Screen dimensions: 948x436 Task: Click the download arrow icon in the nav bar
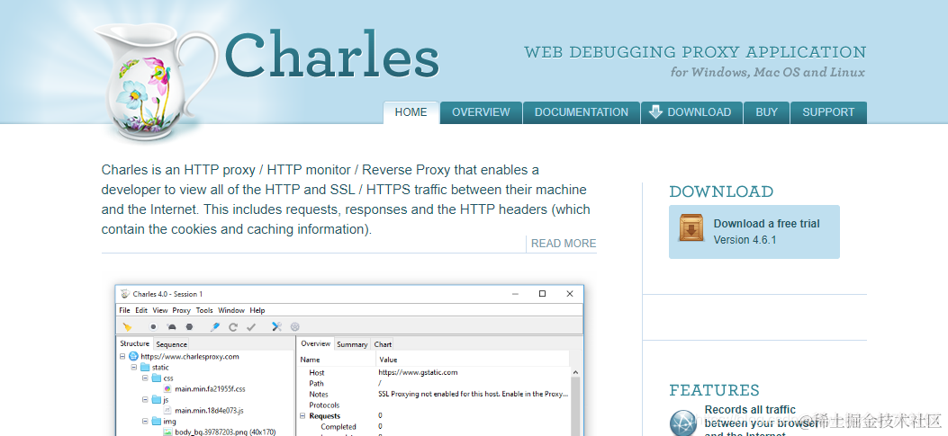point(655,111)
